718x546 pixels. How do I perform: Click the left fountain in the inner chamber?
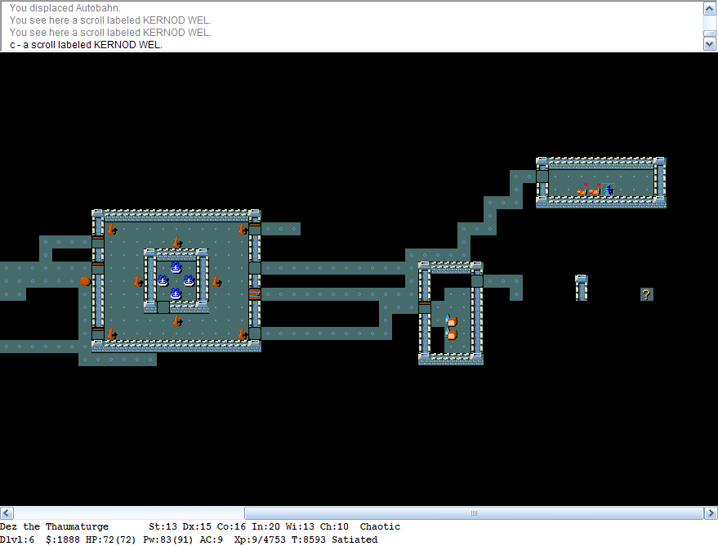tap(163, 280)
